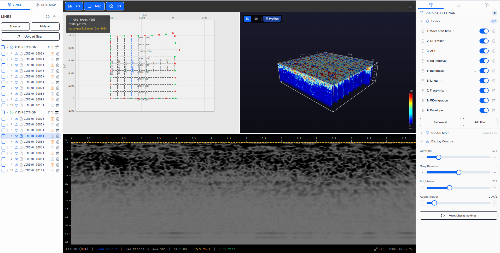The width and height of the screenshot is (500, 253).
Task: Collapse the Filters section
Action: (x=422, y=21)
